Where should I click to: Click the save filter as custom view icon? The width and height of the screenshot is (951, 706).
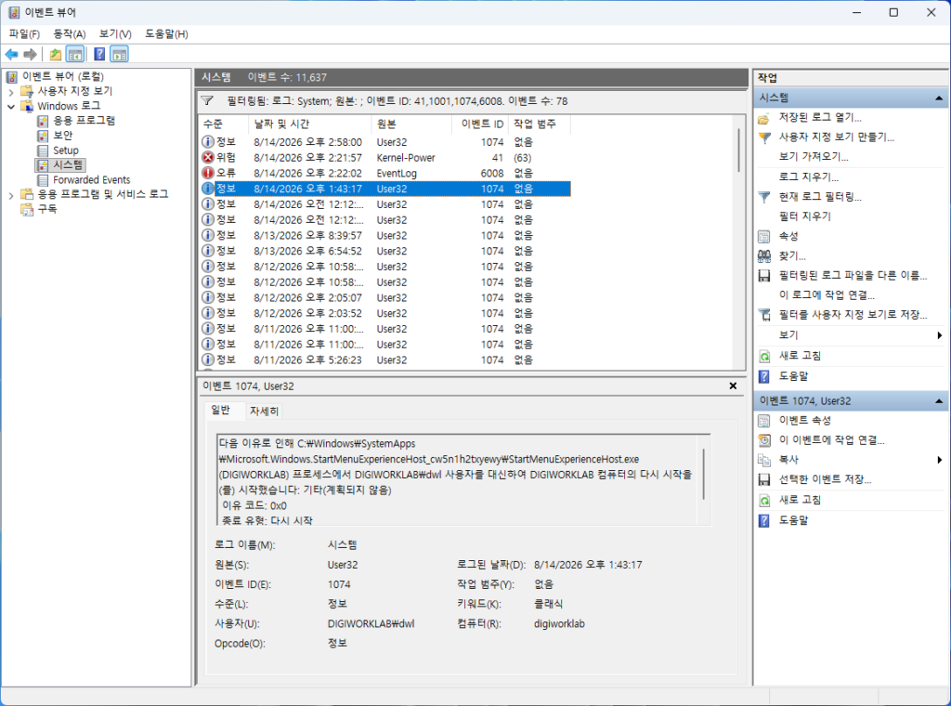pos(764,315)
